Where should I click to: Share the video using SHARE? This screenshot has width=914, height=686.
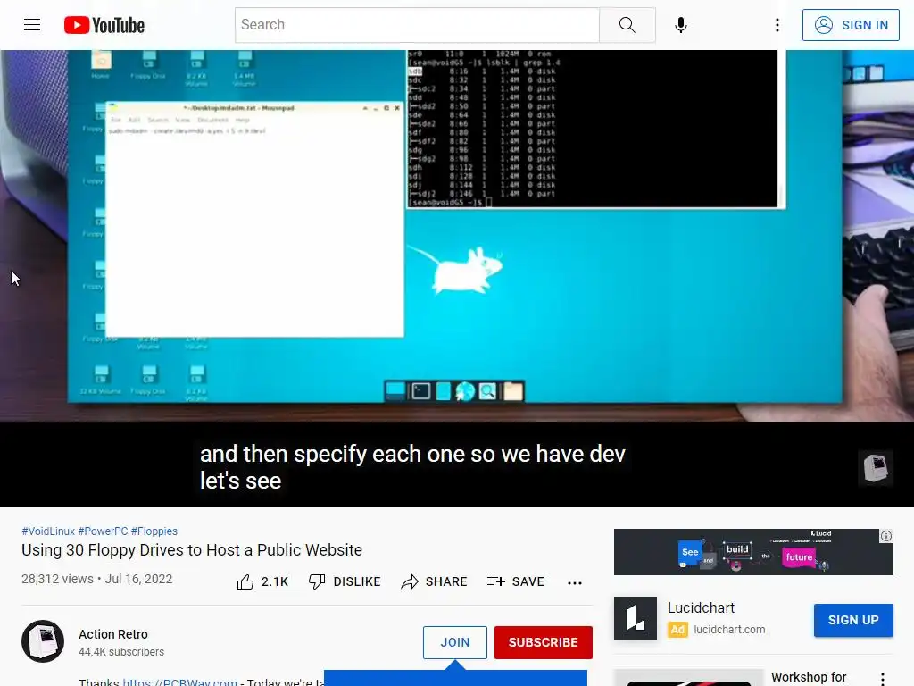pyautogui.click(x=435, y=581)
